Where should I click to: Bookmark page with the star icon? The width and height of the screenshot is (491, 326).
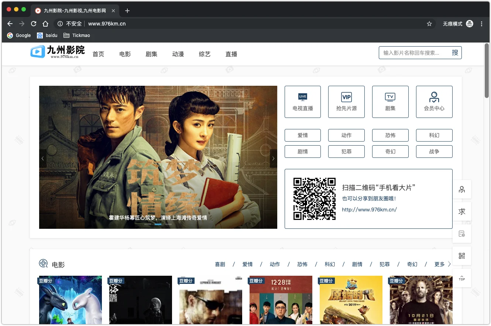pyautogui.click(x=429, y=24)
